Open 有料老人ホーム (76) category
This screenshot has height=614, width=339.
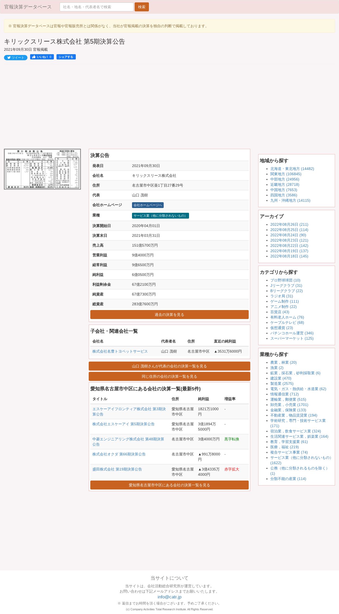(287, 317)
